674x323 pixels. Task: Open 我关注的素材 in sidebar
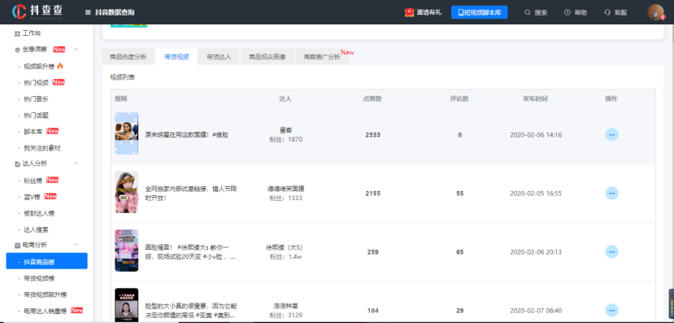(42, 148)
